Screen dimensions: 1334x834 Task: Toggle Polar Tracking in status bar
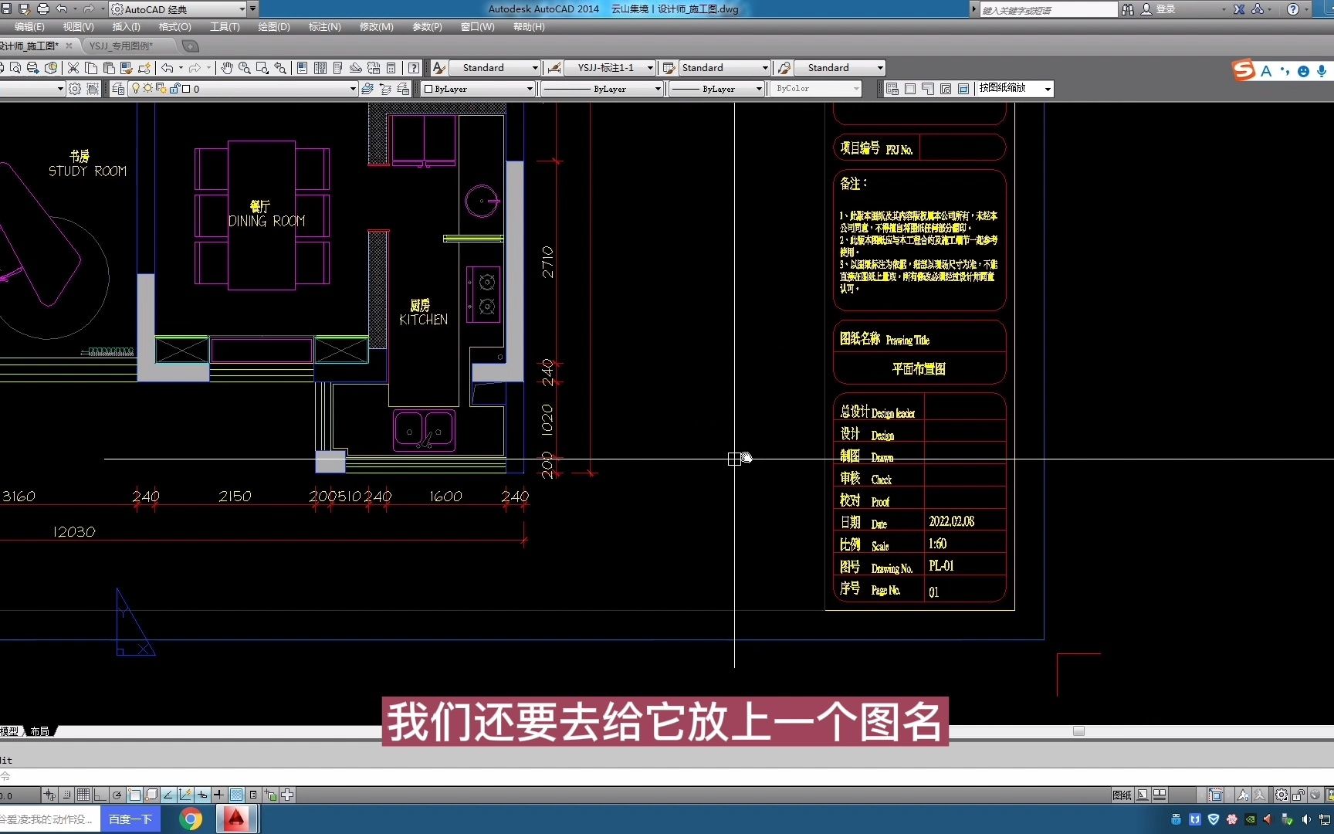(x=117, y=795)
